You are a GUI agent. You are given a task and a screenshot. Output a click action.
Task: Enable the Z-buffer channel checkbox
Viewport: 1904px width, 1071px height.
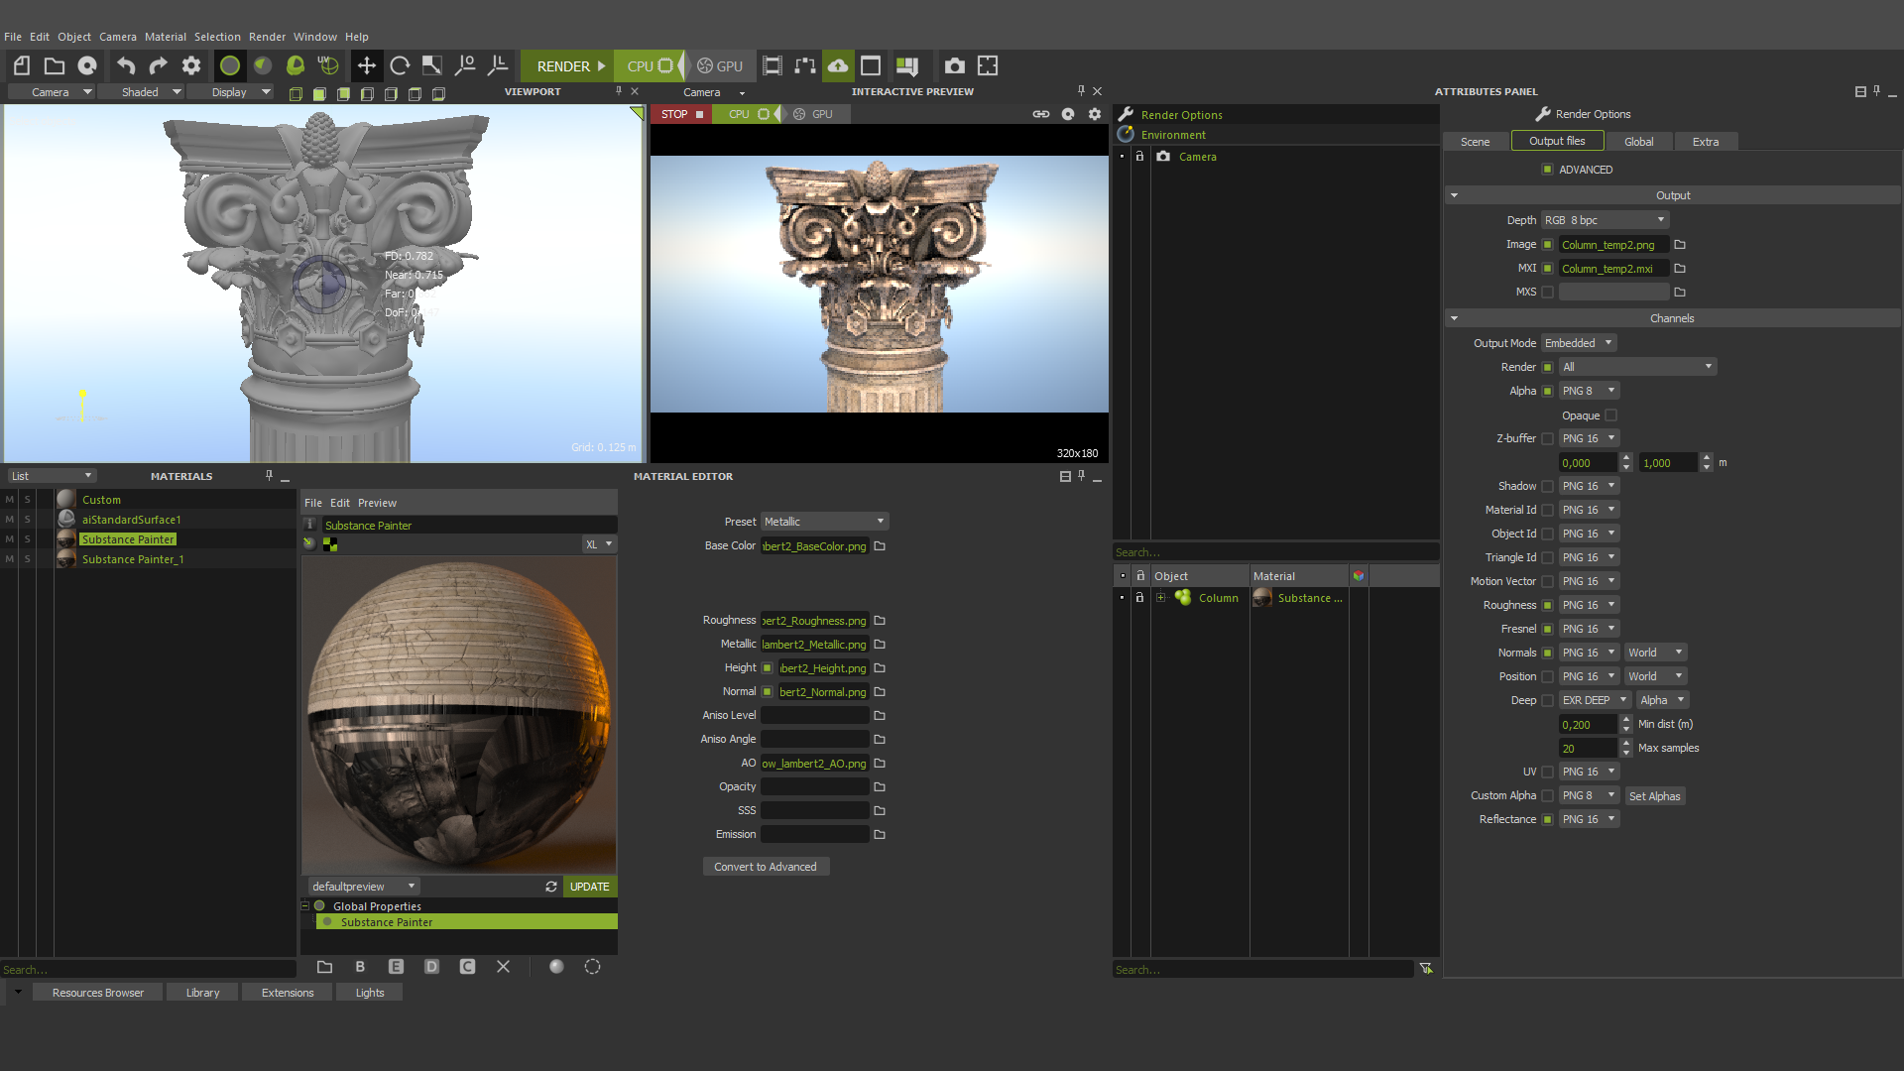(1547, 438)
